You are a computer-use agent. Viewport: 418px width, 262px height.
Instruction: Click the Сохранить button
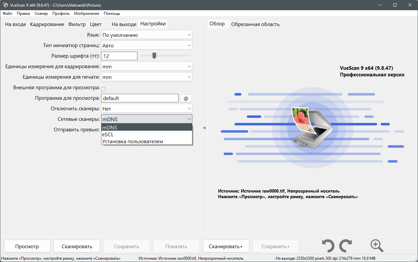tap(126, 246)
